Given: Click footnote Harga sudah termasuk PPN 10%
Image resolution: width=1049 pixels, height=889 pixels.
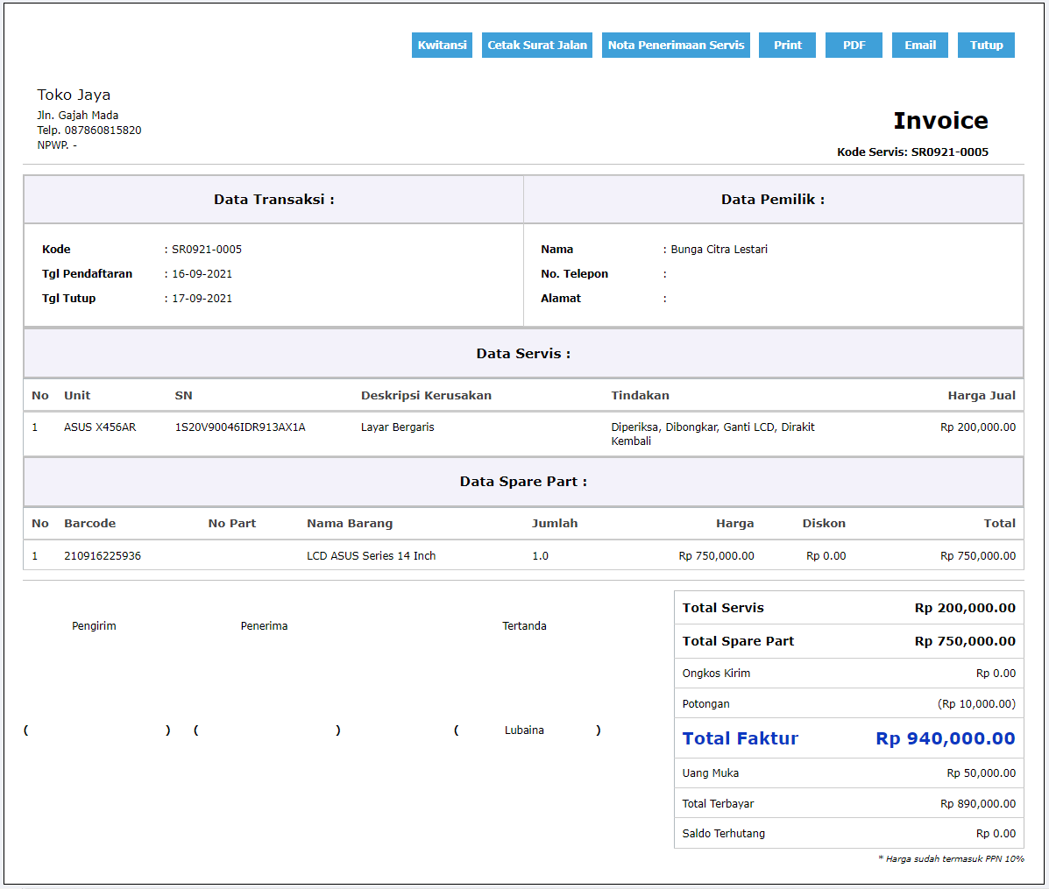Looking at the screenshot, I should [952, 859].
